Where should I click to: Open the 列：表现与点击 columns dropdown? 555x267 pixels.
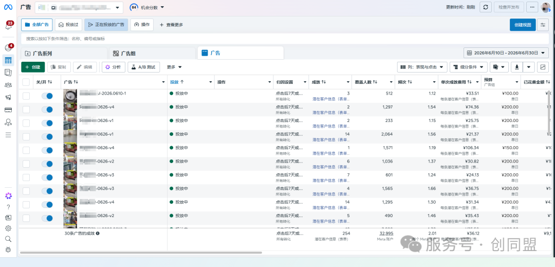[422, 66]
